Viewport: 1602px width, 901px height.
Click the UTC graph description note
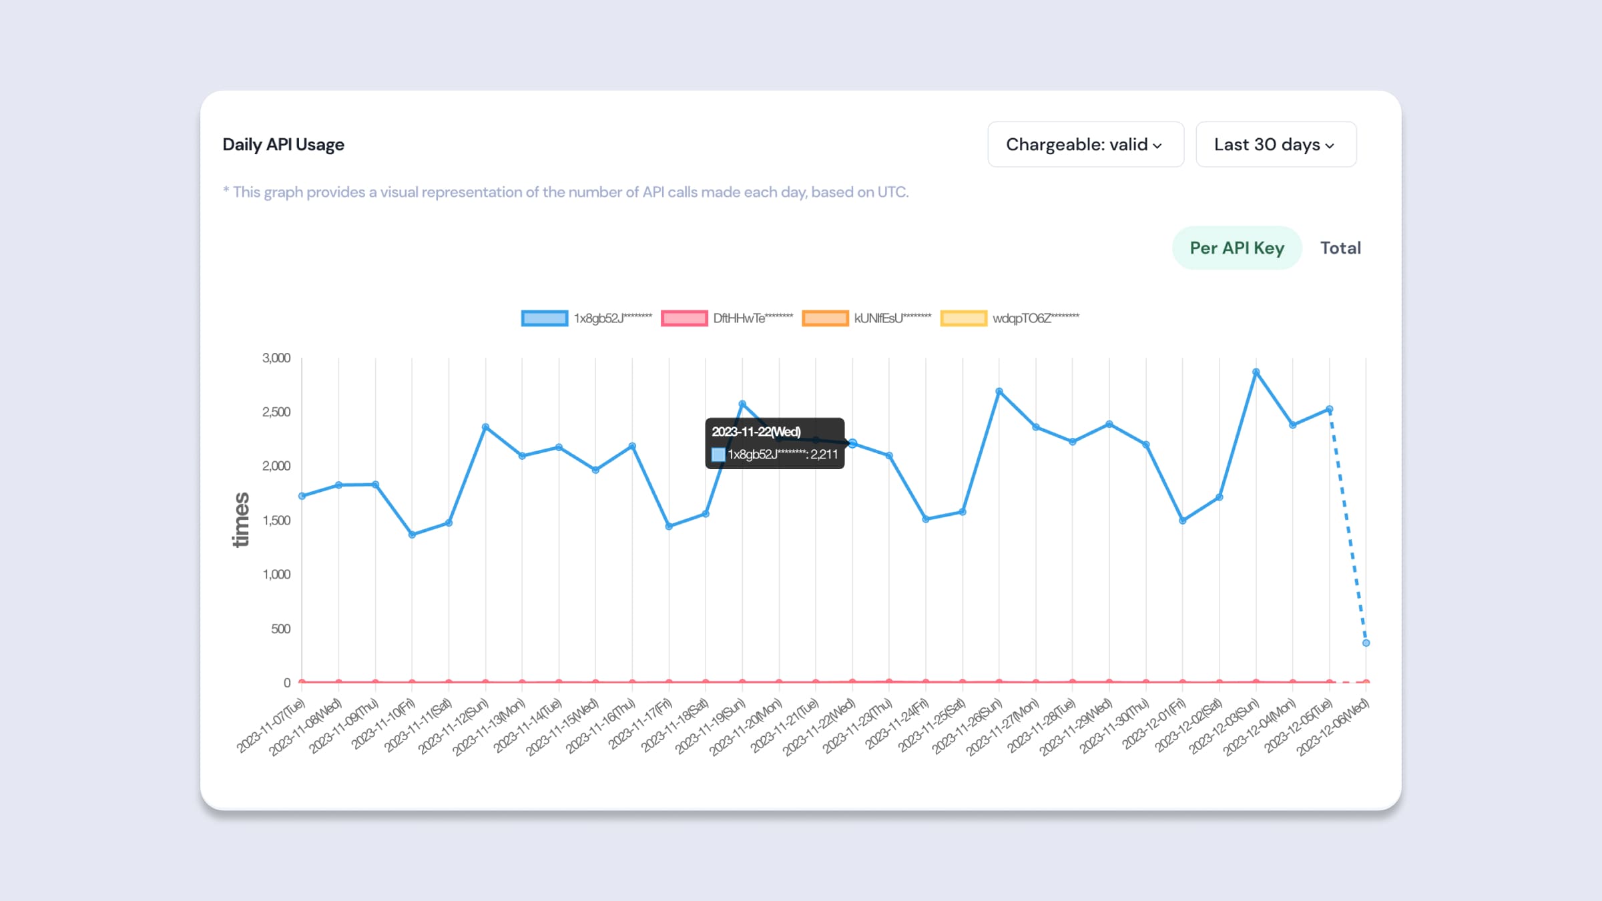tap(565, 192)
